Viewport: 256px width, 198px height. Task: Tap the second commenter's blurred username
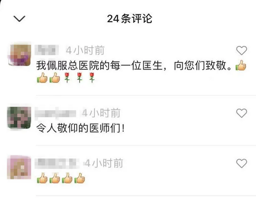(x=55, y=113)
